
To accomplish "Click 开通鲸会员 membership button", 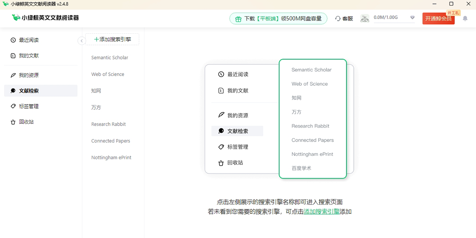I will click(x=438, y=18).
